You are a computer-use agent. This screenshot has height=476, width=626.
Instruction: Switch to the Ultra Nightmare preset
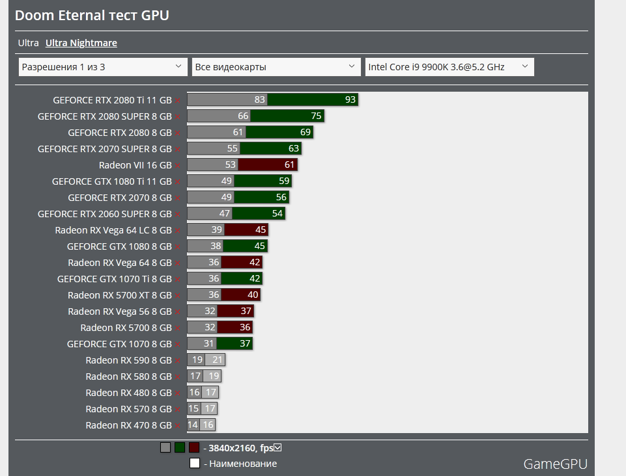click(x=81, y=43)
